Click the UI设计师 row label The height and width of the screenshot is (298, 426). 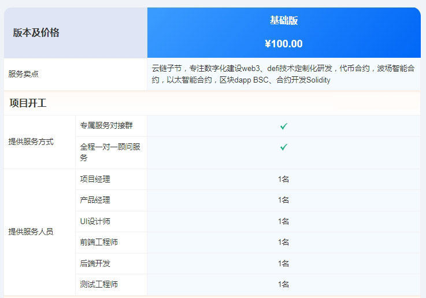95,221
